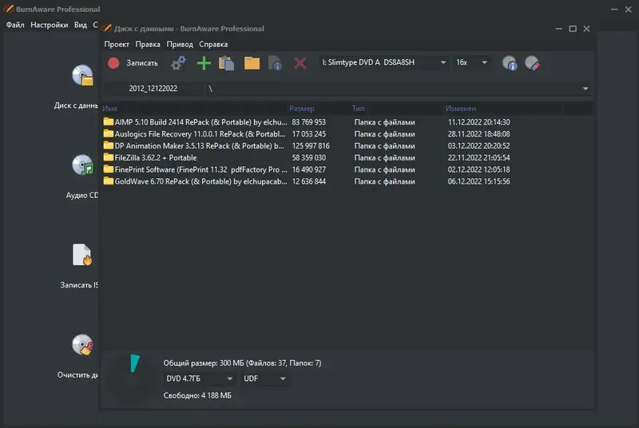This screenshot has height=428, width=639.
Task: Open the UDF file system dropdown
Action: point(264,378)
